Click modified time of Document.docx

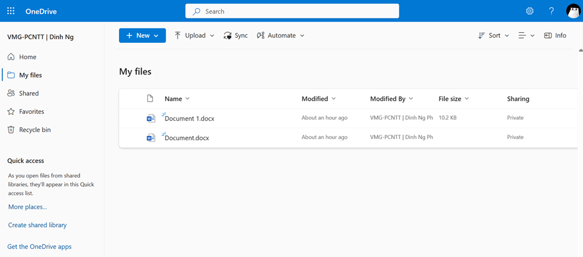(325, 137)
